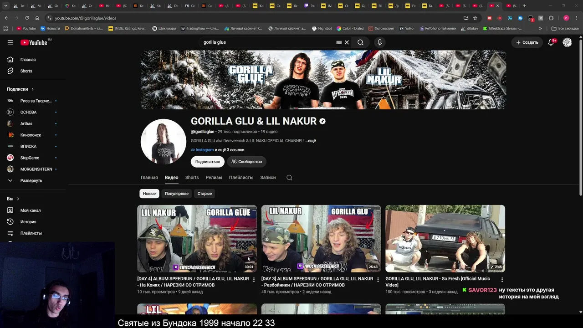Select the Старые sort chip
This screenshot has height=328, width=583.
(x=205, y=194)
